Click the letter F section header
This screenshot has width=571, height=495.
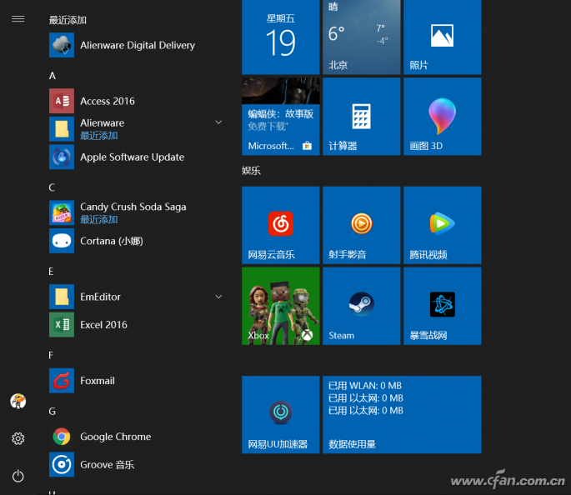click(x=51, y=355)
